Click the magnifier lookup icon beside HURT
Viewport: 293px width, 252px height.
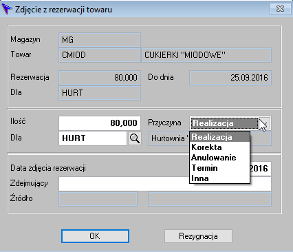click(x=135, y=138)
